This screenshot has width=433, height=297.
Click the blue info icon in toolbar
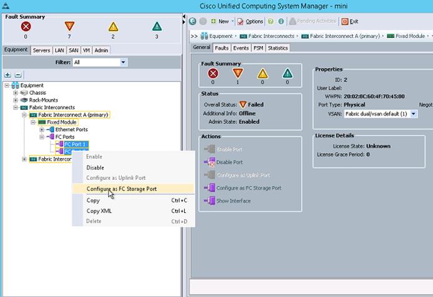[x=281, y=21]
